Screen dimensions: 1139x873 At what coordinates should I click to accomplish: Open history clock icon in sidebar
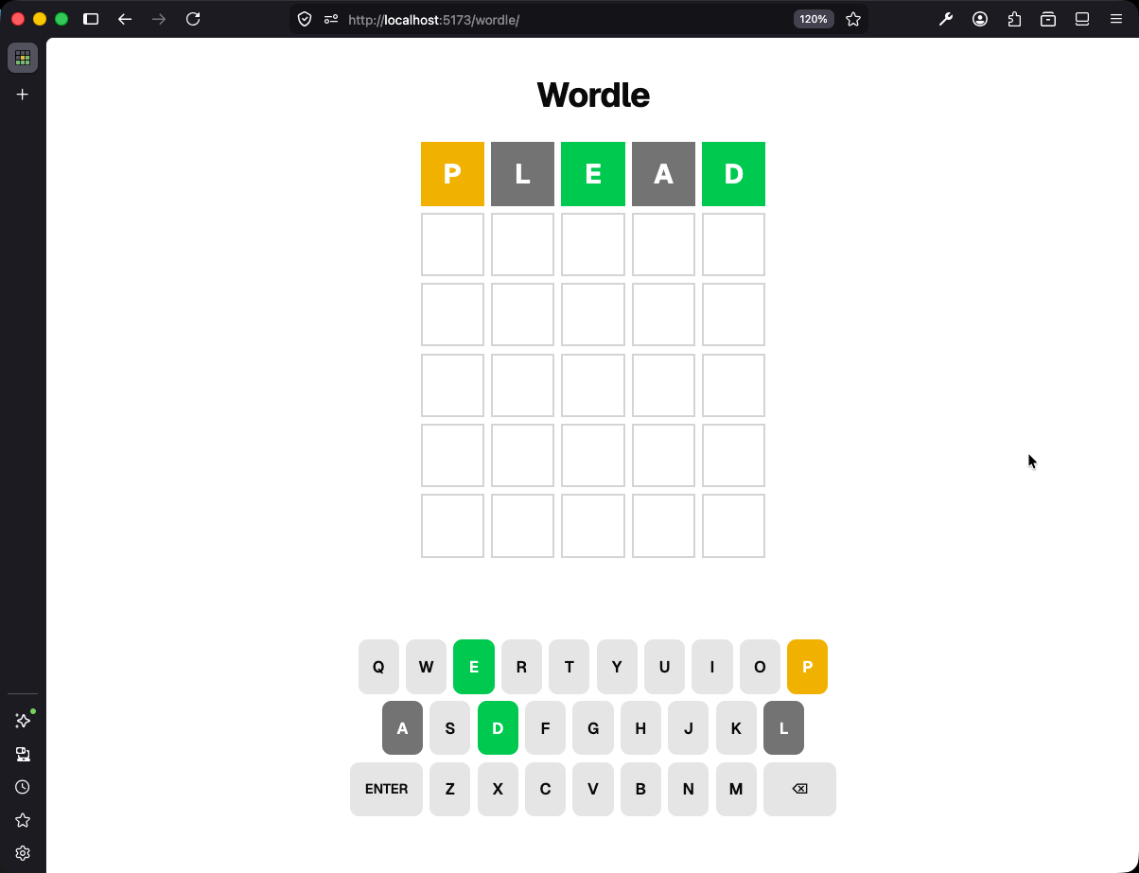(23, 787)
